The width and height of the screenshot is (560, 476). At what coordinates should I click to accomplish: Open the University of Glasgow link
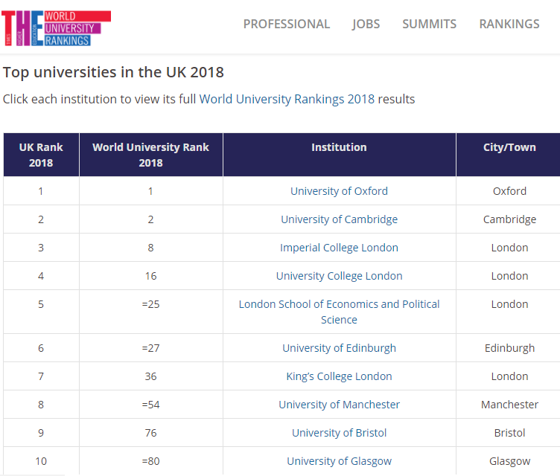pos(339,460)
